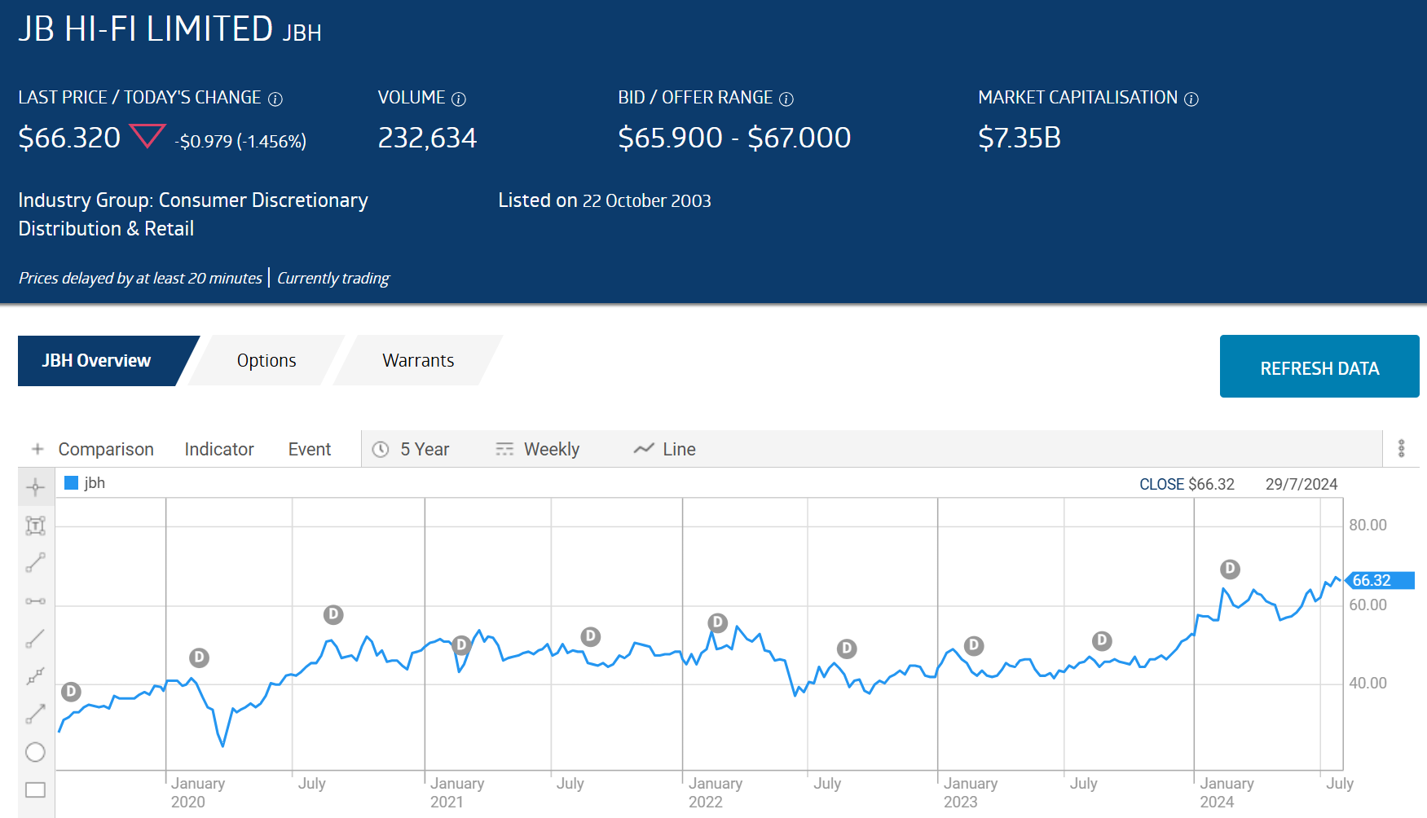Open the Line chart type dropdown
This screenshot has width=1427, height=818.
pos(665,449)
